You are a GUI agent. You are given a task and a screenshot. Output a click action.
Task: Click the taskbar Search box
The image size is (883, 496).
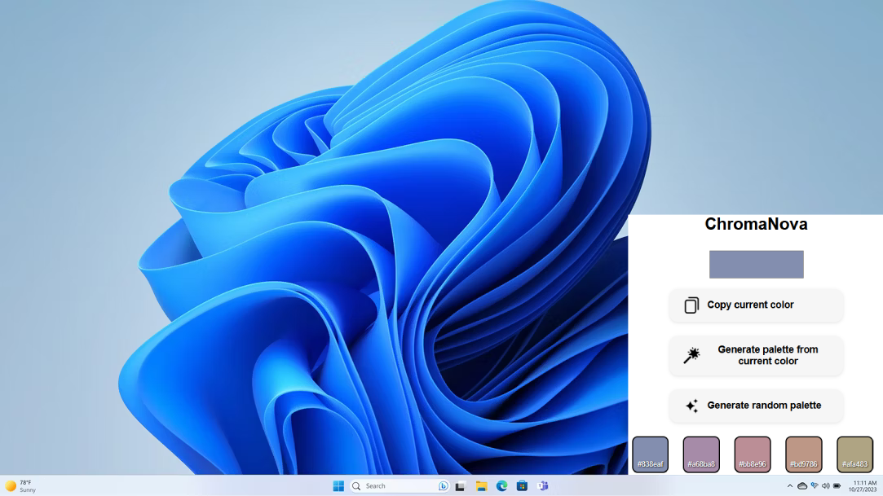[400, 486]
